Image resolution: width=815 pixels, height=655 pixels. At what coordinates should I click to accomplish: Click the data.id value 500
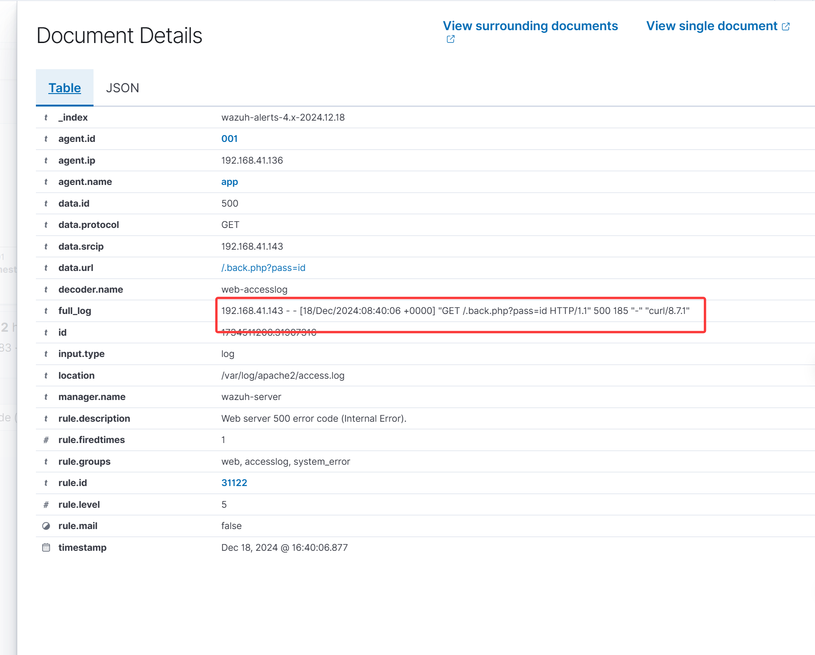(230, 204)
